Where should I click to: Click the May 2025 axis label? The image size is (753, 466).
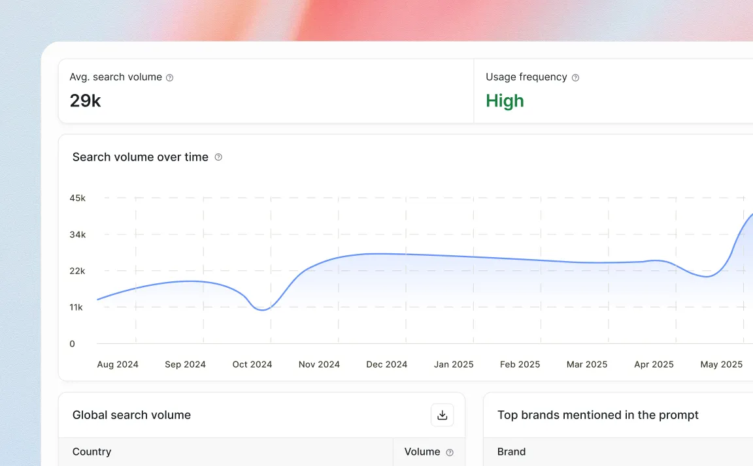coord(722,364)
